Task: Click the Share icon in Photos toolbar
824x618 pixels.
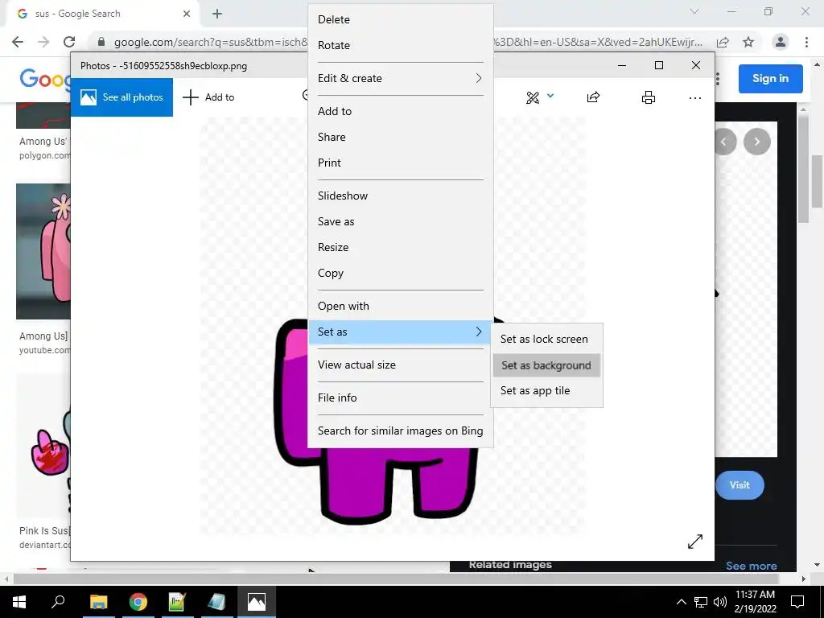Action: coord(593,97)
